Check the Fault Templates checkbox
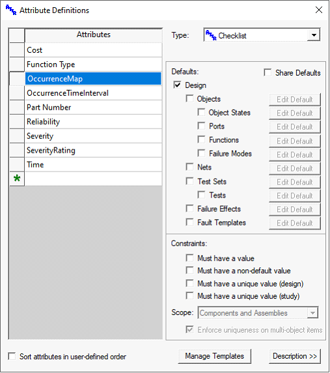The height and width of the screenshot is (373, 330). [189, 222]
